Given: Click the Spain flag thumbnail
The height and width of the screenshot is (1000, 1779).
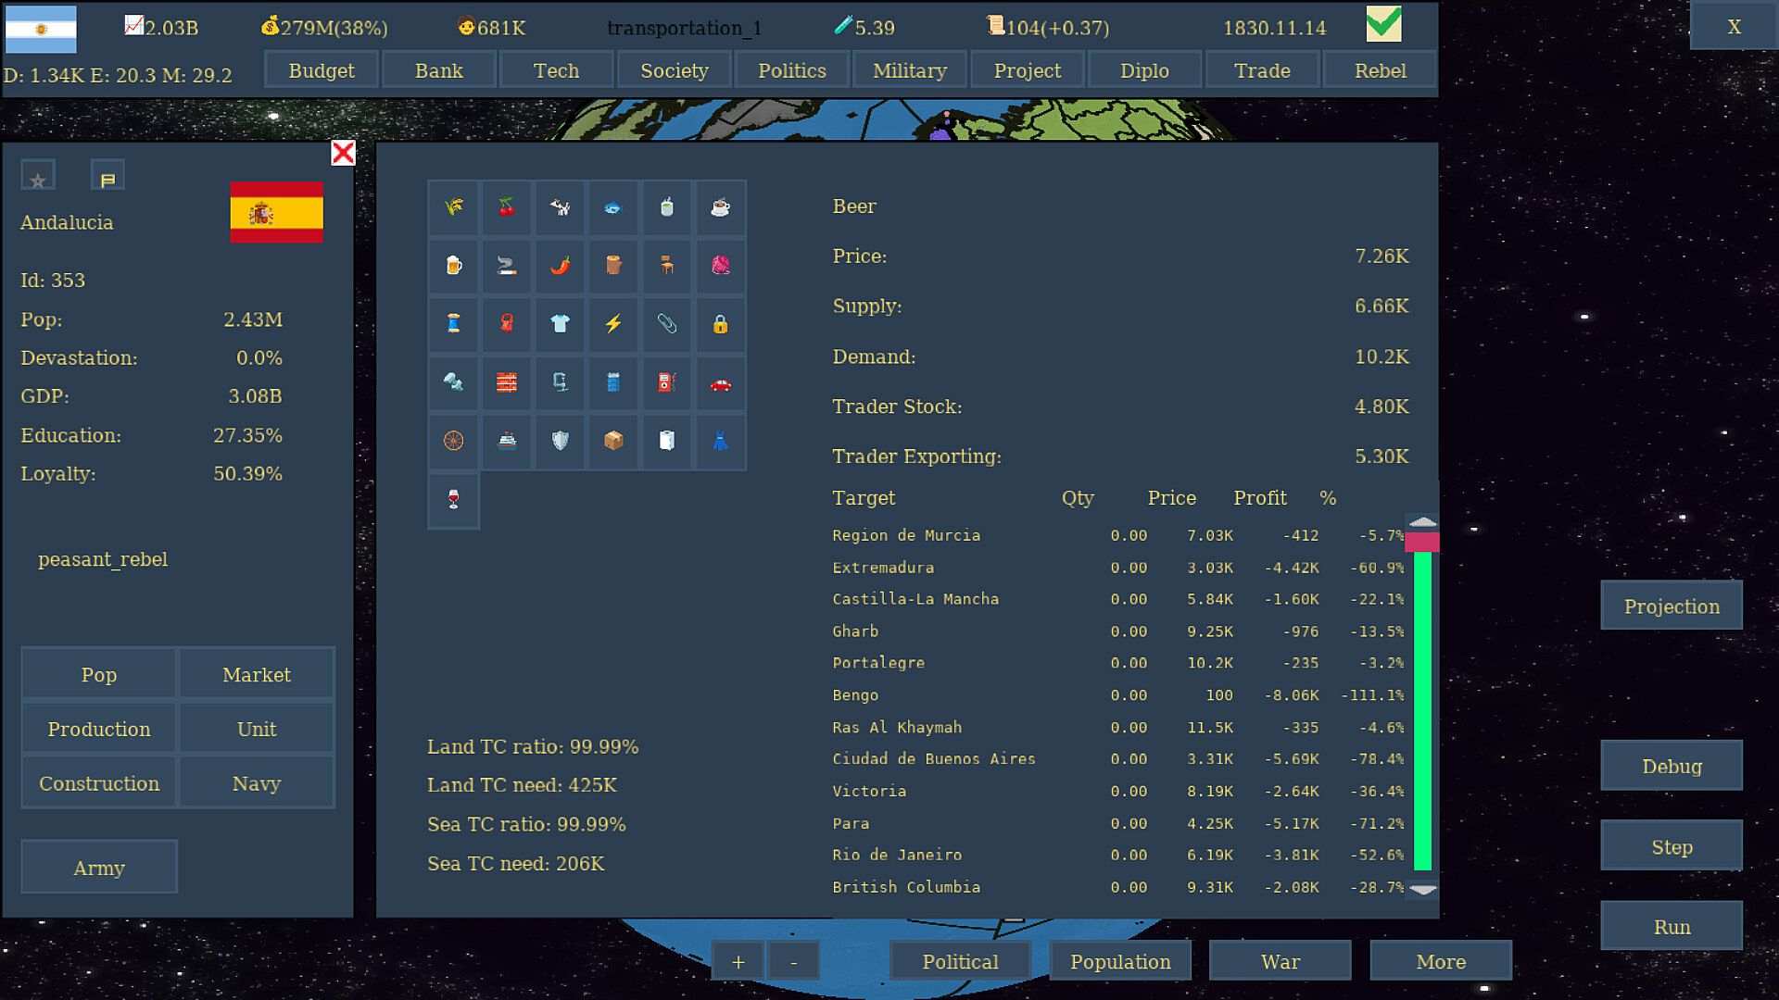Looking at the screenshot, I should [276, 212].
